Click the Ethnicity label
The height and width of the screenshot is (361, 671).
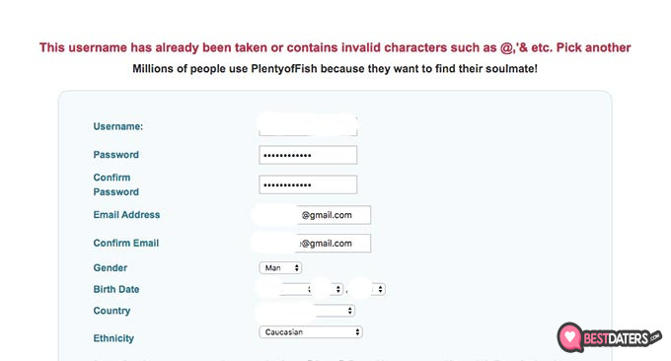[113, 338]
